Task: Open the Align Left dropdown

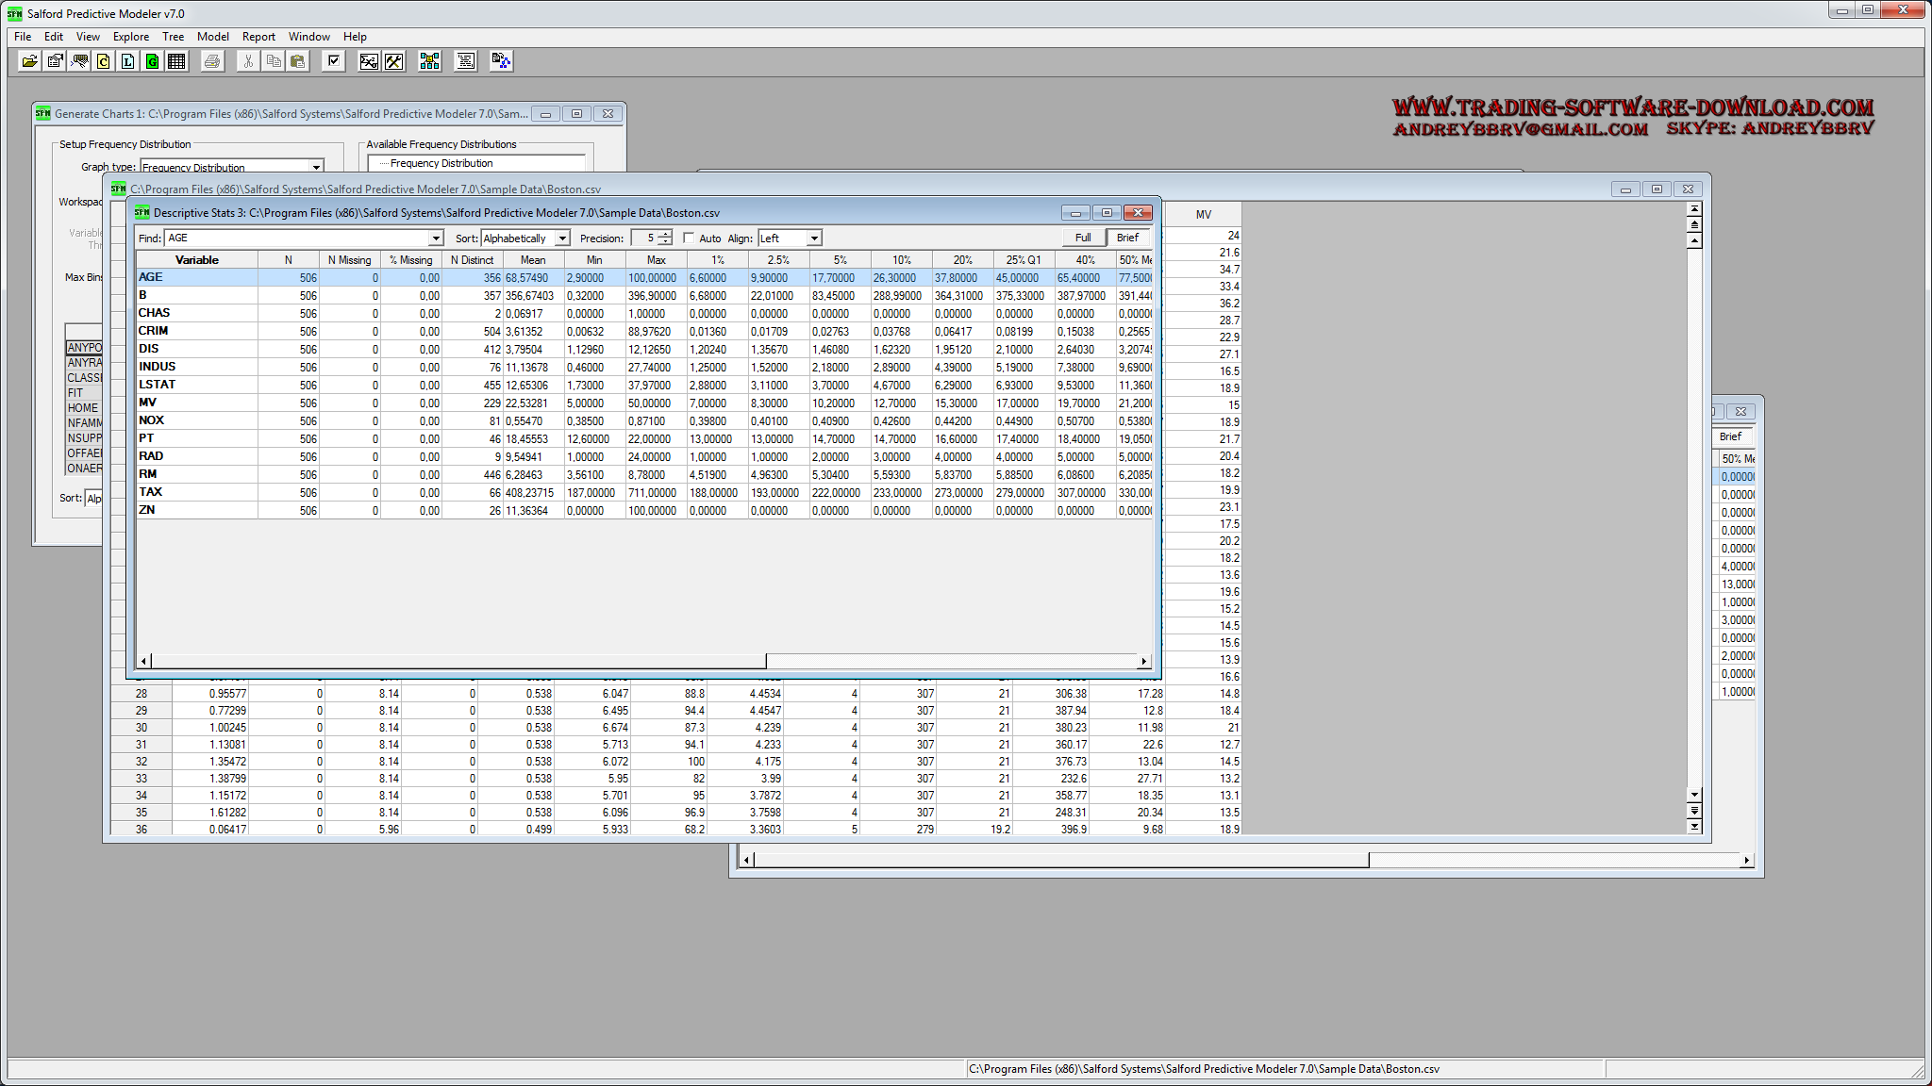Action: point(814,239)
